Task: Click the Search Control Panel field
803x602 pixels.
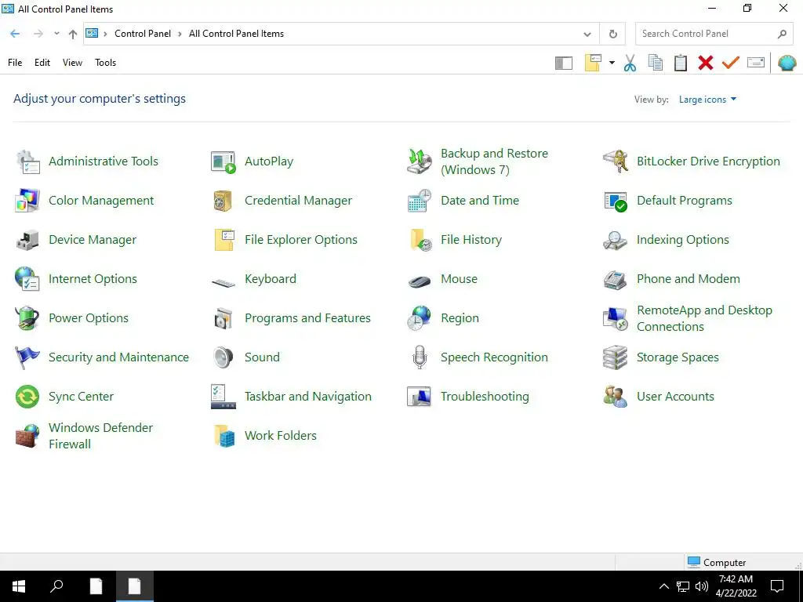Action: click(714, 34)
